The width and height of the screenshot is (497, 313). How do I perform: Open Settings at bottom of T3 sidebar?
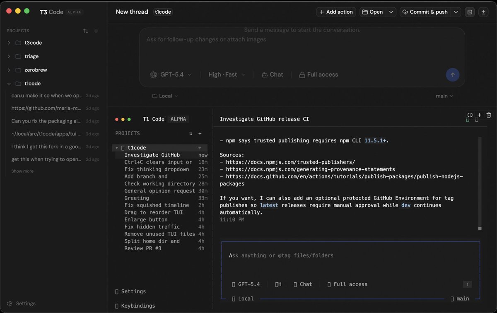(22, 303)
